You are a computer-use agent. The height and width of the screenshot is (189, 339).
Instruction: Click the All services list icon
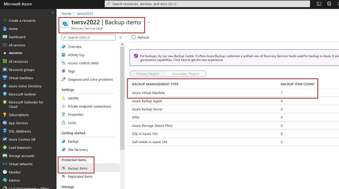coord(5,45)
